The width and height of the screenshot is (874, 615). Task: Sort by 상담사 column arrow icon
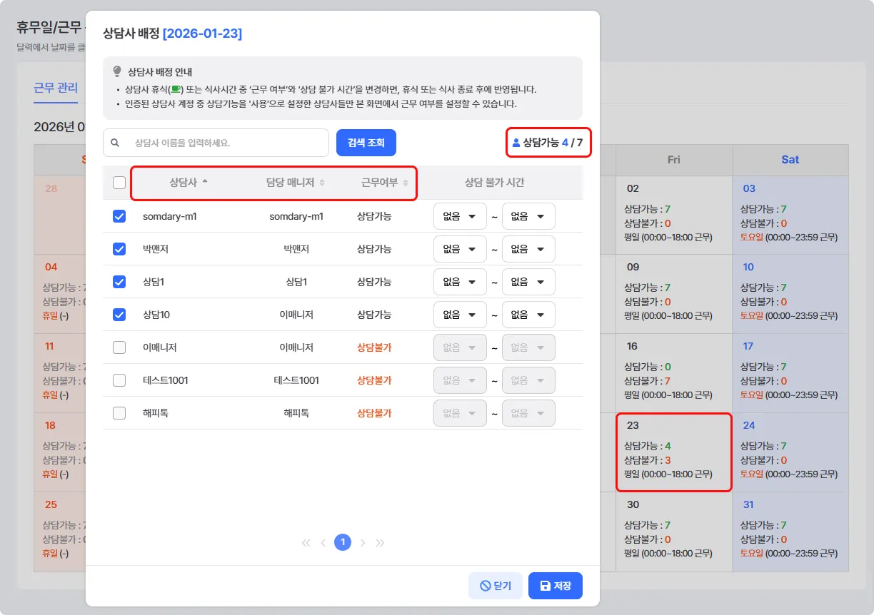205,182
